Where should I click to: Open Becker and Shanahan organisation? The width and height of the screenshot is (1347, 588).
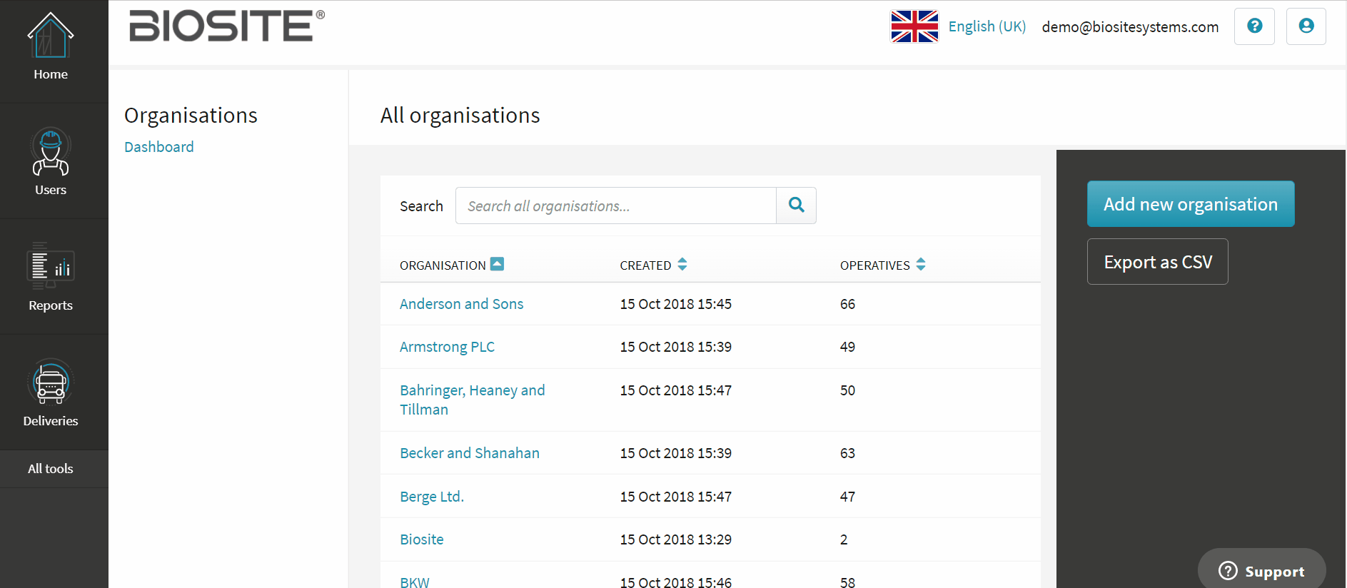(x=470, y=453)
